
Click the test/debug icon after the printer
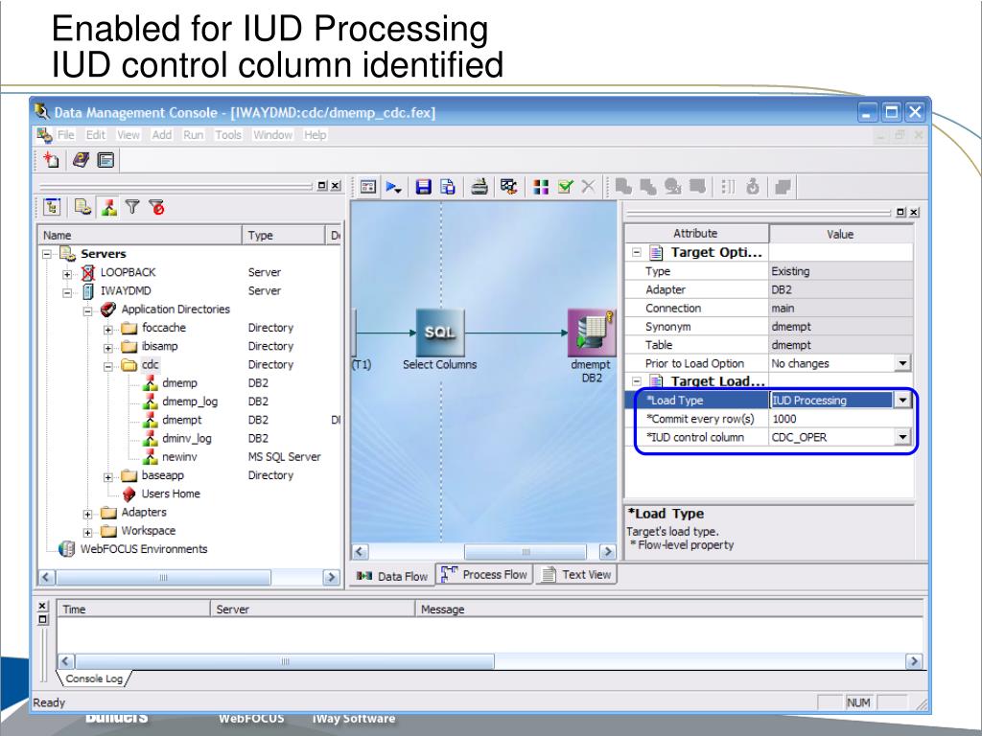(508, 187)
